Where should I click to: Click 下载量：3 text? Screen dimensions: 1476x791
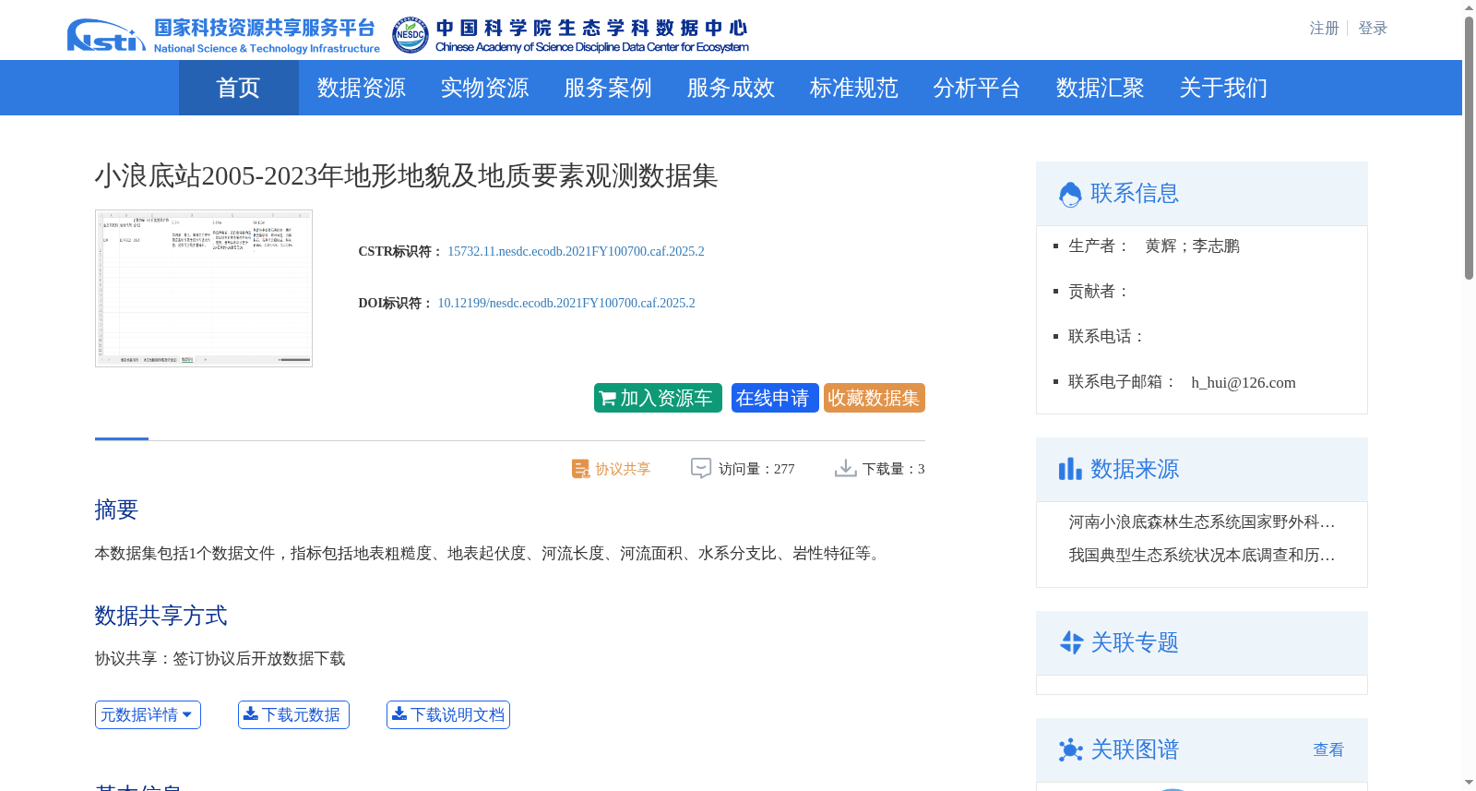click(893, 469)
